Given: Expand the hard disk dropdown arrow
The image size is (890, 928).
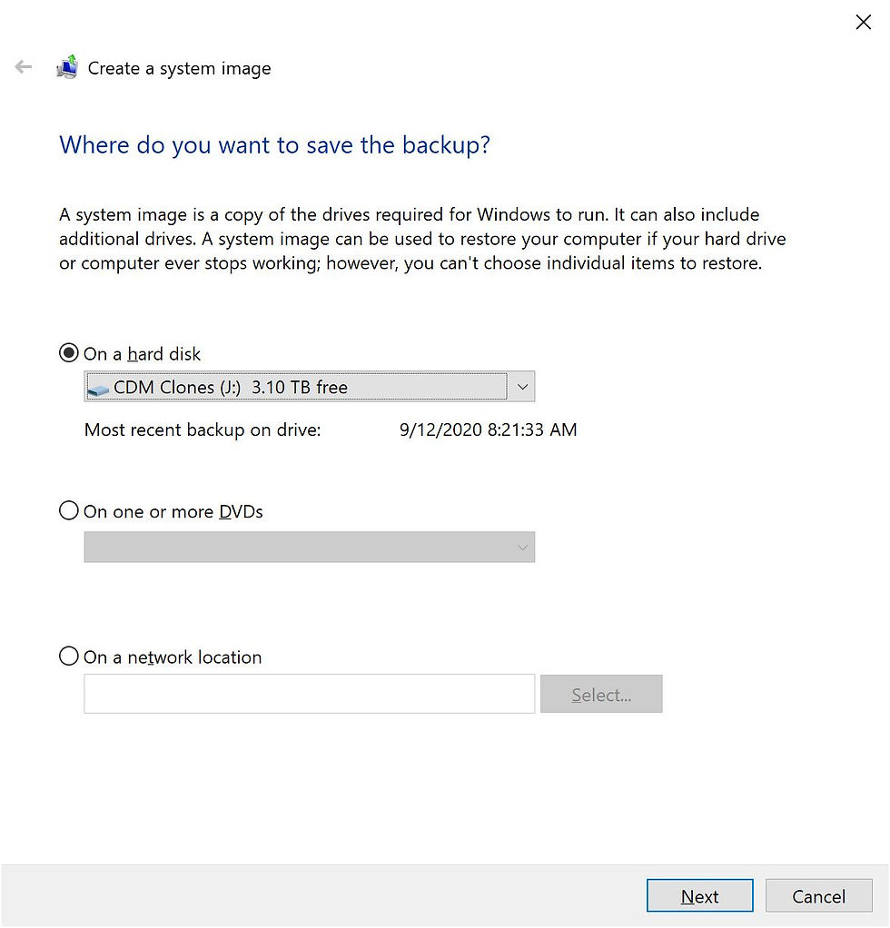Looking at the screenshot, I should coord(522,387).
